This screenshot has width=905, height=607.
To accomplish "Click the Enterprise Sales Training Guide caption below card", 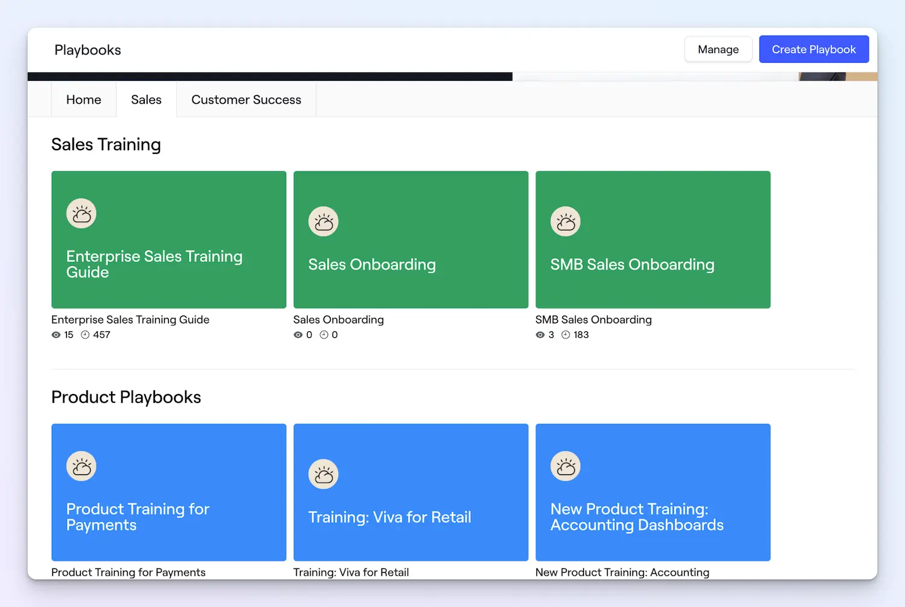I will click(x=130, y=320).
